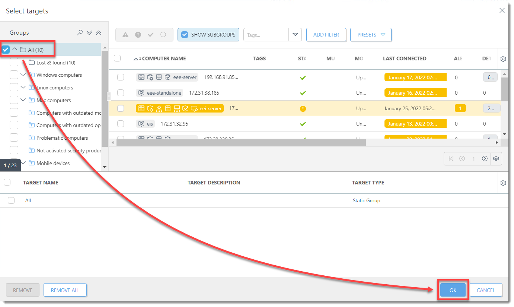Go to previous page arrow
The image size is (514, 307).
[462, 159]
